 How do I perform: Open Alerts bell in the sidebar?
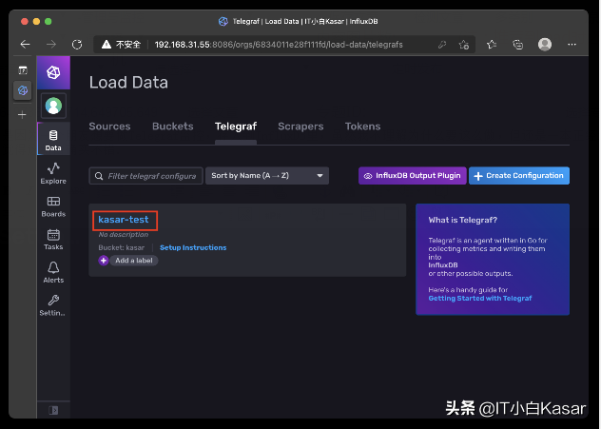click(53, 272)
